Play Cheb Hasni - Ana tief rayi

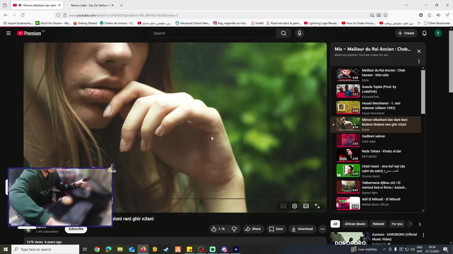(x=376, y=171)
